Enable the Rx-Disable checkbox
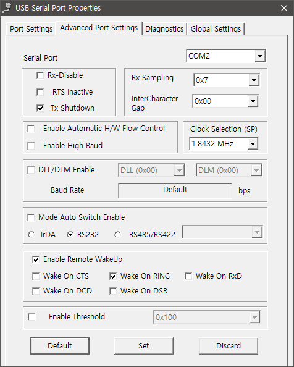This screenshot has height=367, width=294. 40,75
